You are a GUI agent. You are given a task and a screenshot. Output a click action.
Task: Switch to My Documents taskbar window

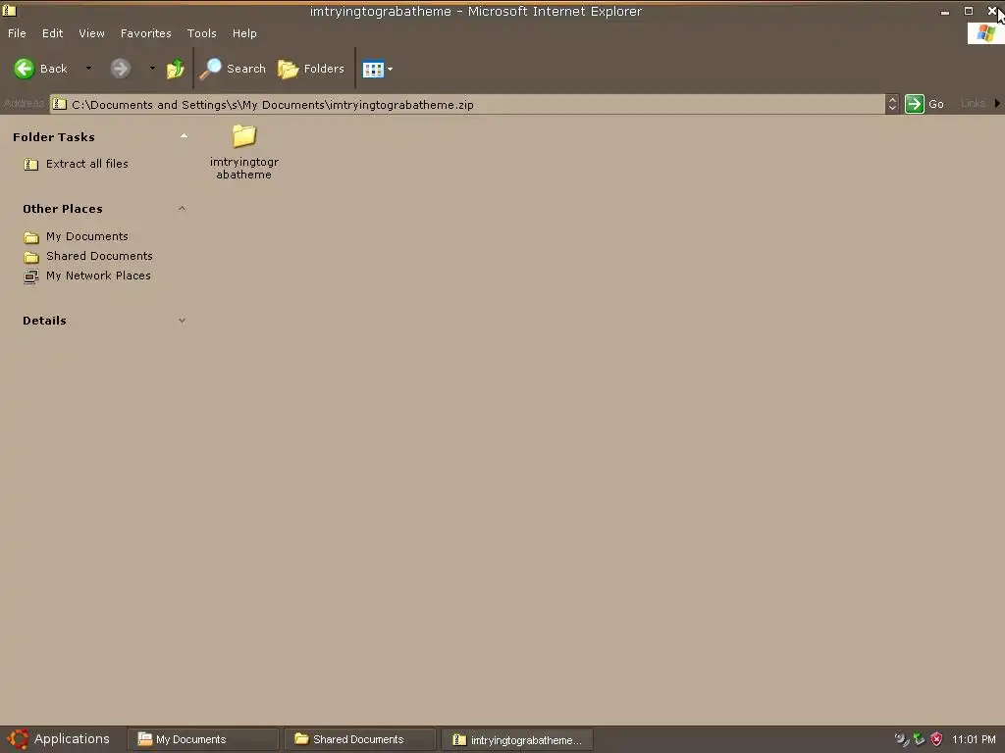[202, 739]
